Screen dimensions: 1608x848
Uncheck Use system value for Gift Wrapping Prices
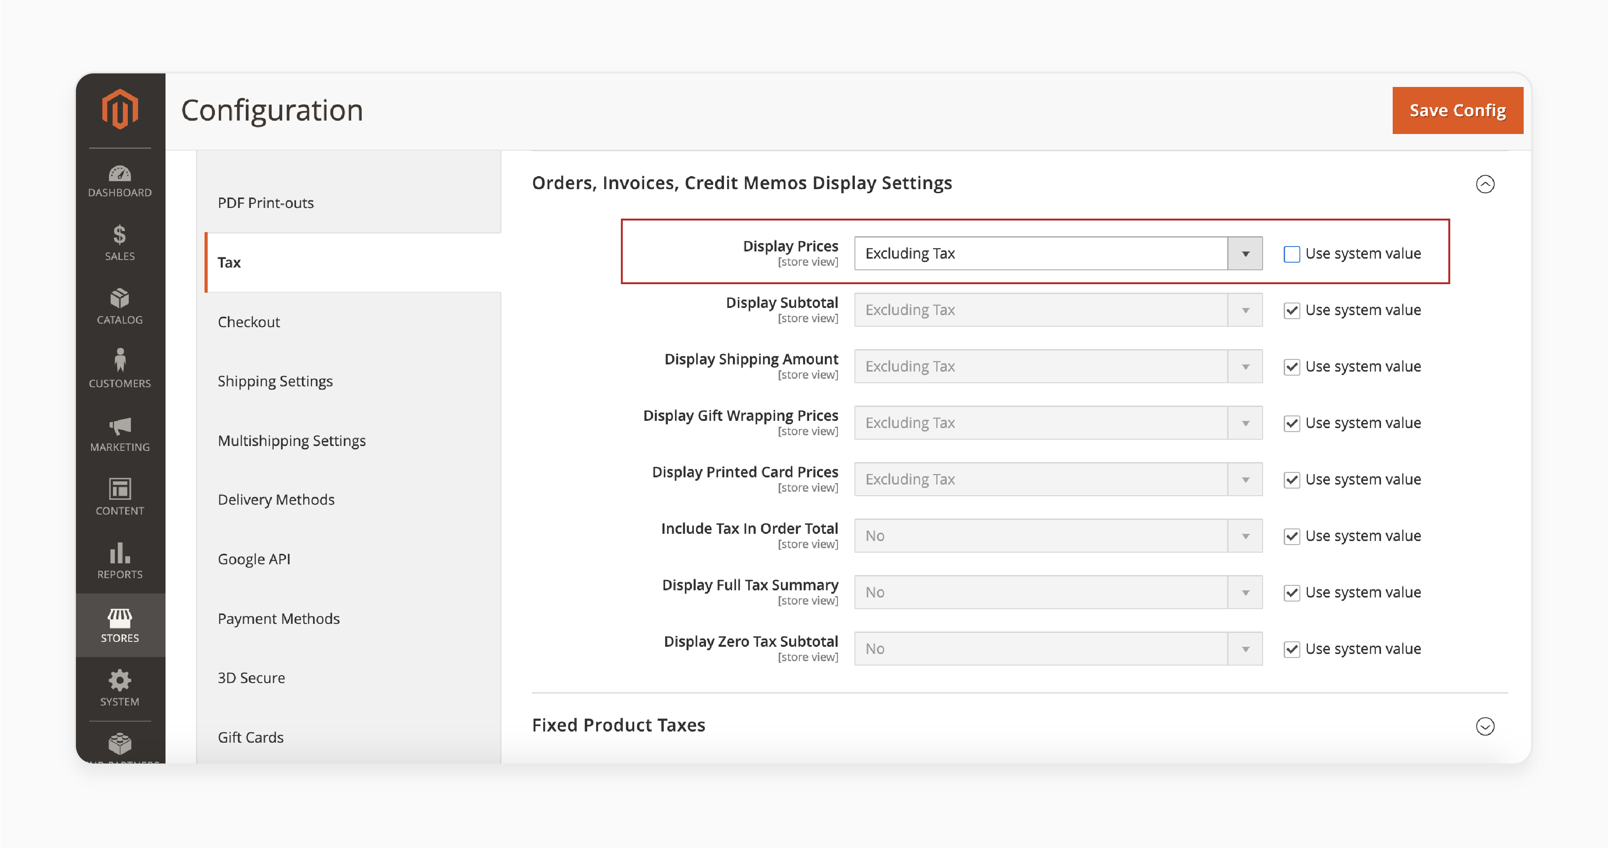coord(1291,424)
